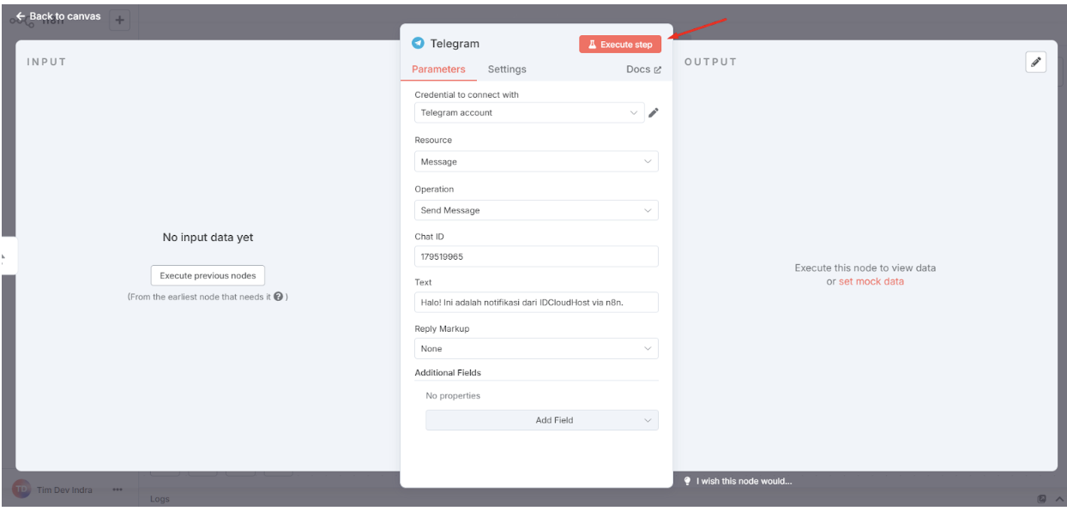The width and height of the screenshot is (1067, 511).
Task: Click the output panel edit pencil icon
Action: point(1036,62)
